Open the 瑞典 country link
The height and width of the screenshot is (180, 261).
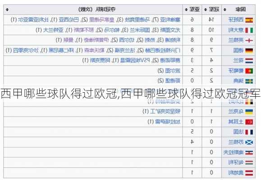(x=238, y=81)
